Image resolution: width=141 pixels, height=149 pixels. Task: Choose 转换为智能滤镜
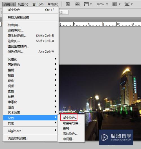click(x=30, y=17)
